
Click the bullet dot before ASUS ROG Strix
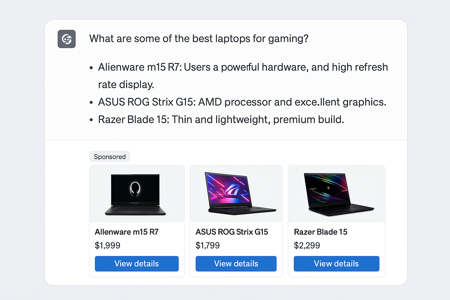point(91,103)
